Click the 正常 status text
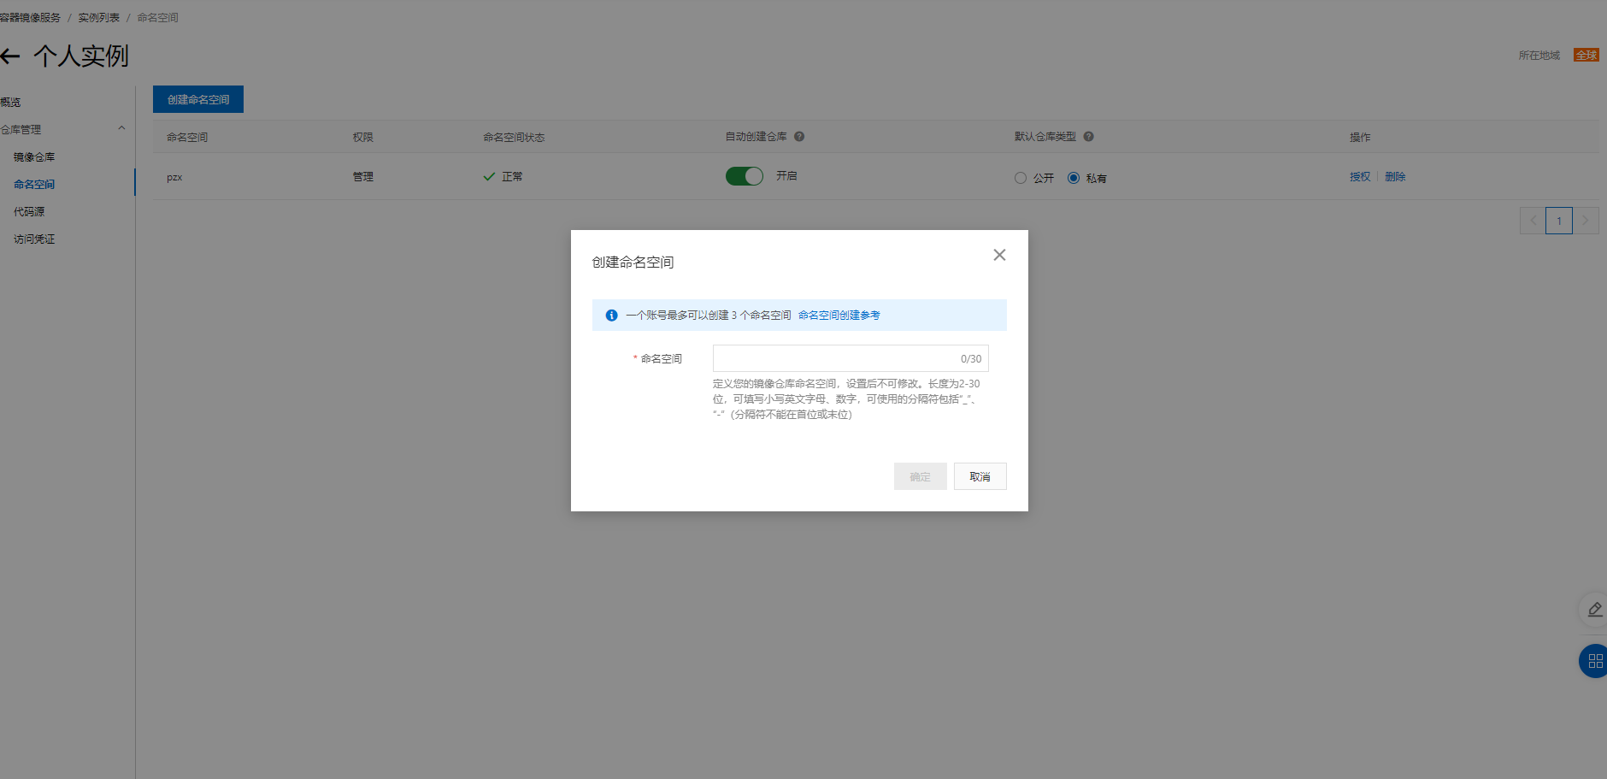1607x779 pixels. click(x=512, y=177)
